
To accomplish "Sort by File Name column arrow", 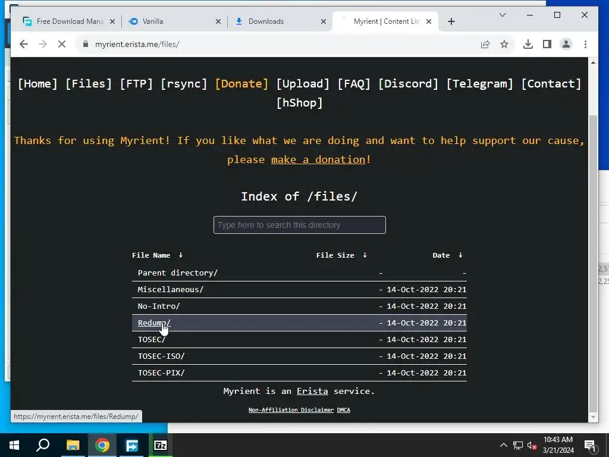I will (181, 255).
